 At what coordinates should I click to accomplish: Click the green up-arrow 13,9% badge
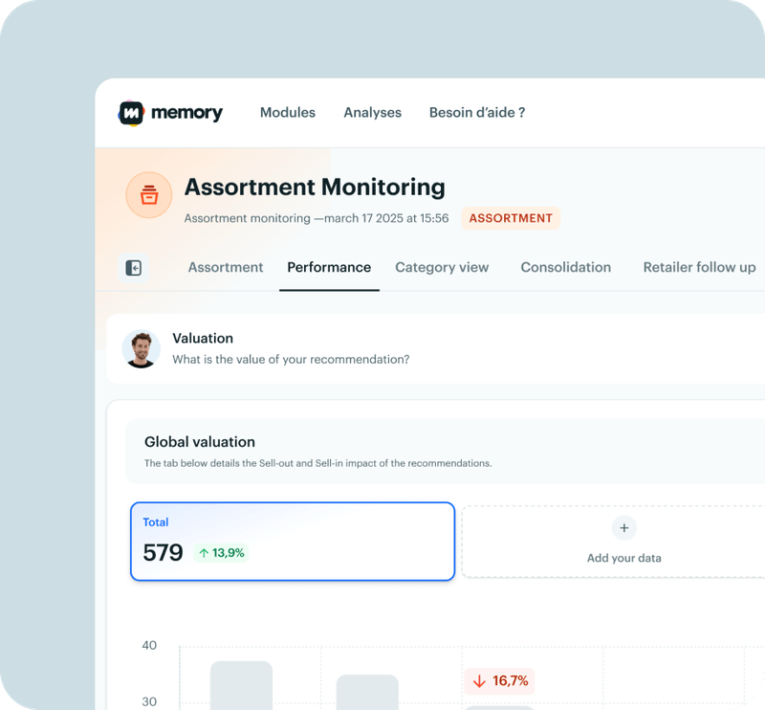pos(220,553)
